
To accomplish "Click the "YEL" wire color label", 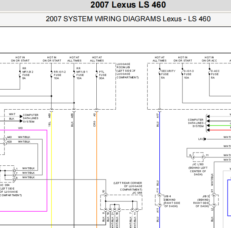I will (x=49, y=124).
